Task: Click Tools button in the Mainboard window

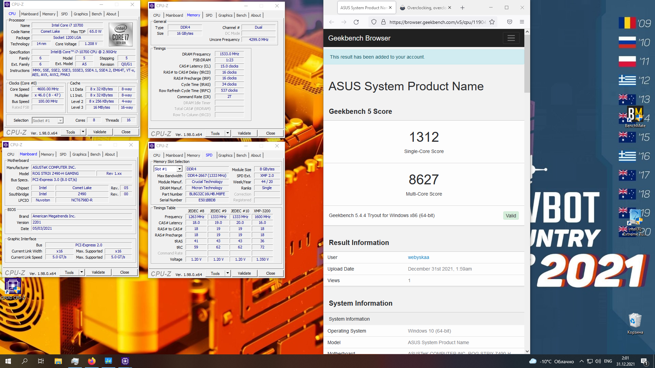Action: click(69, 272)
